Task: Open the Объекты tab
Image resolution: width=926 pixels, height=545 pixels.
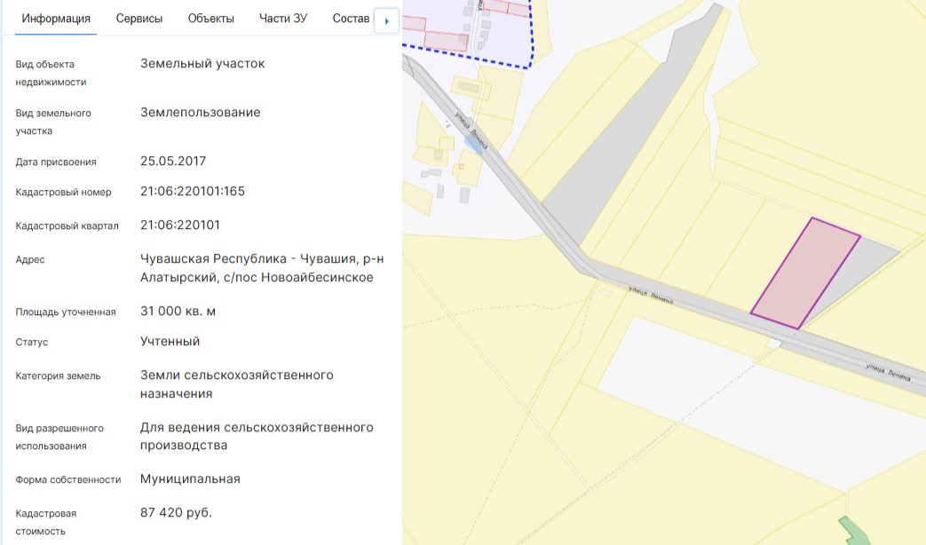Action: pos(210,19)
